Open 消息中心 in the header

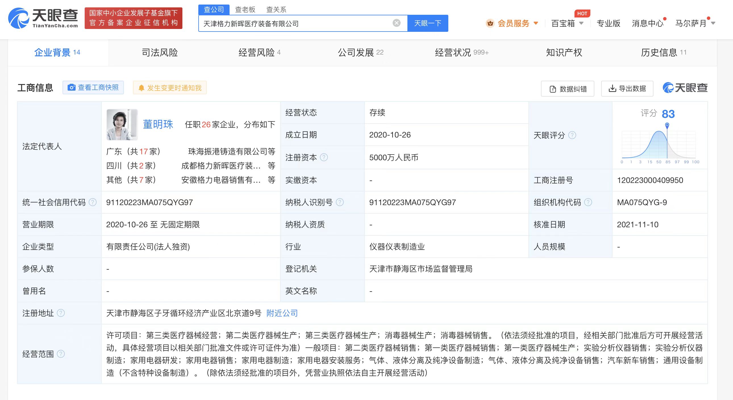coord(648,23)
